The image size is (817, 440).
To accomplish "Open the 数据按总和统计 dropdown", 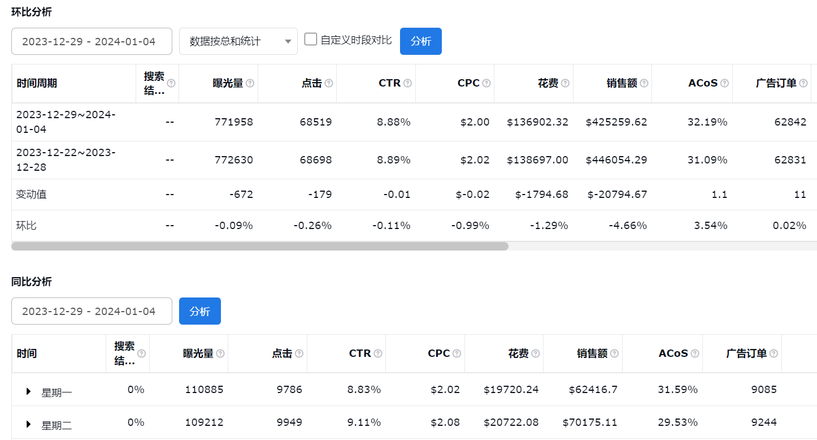I will click(238, 41).
